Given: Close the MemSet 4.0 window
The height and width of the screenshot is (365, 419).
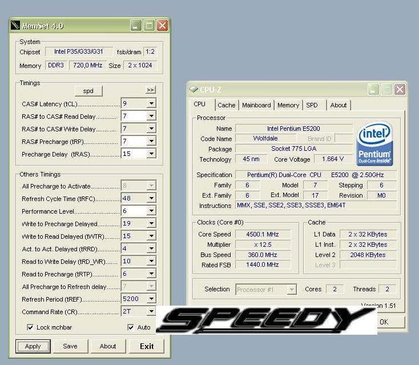Looking at the screenshot, I should point(162,26).
